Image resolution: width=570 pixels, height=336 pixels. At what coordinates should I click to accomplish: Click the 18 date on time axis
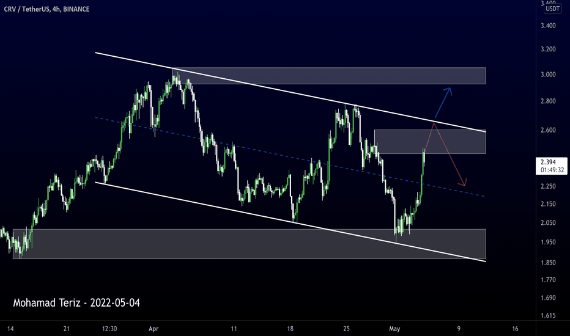pos(290,329)
